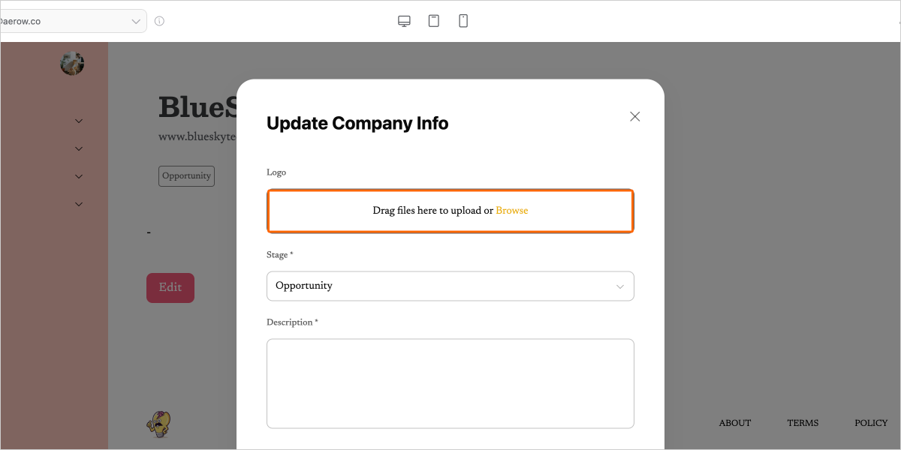Click the mascot logo in the footer

pos(158,423)
